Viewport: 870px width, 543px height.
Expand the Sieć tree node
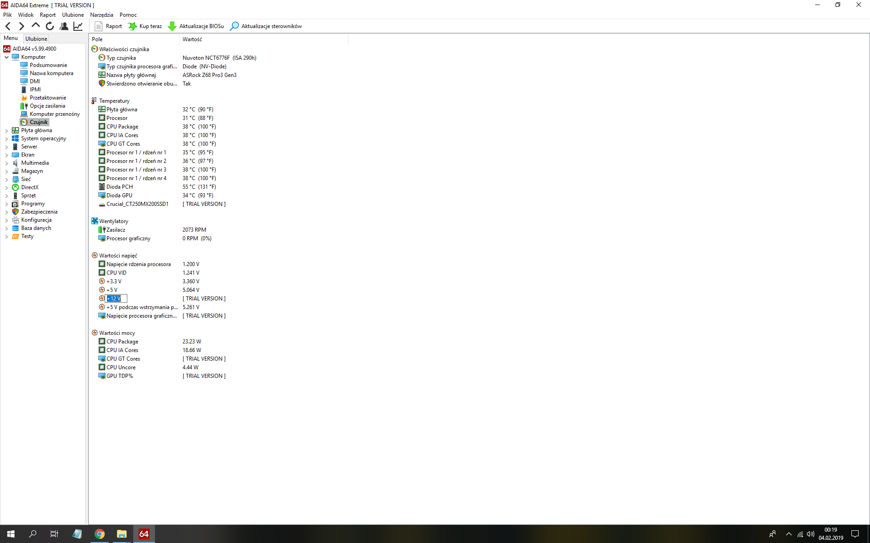pyautogui.click(x=7, y=180)
